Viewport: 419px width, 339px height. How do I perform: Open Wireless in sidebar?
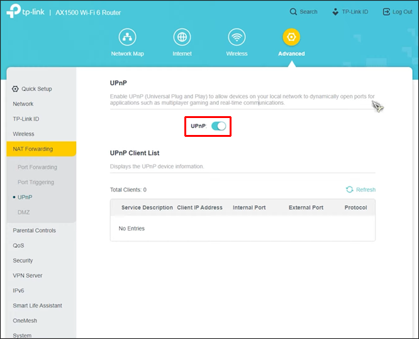click(x=23, y=134)
